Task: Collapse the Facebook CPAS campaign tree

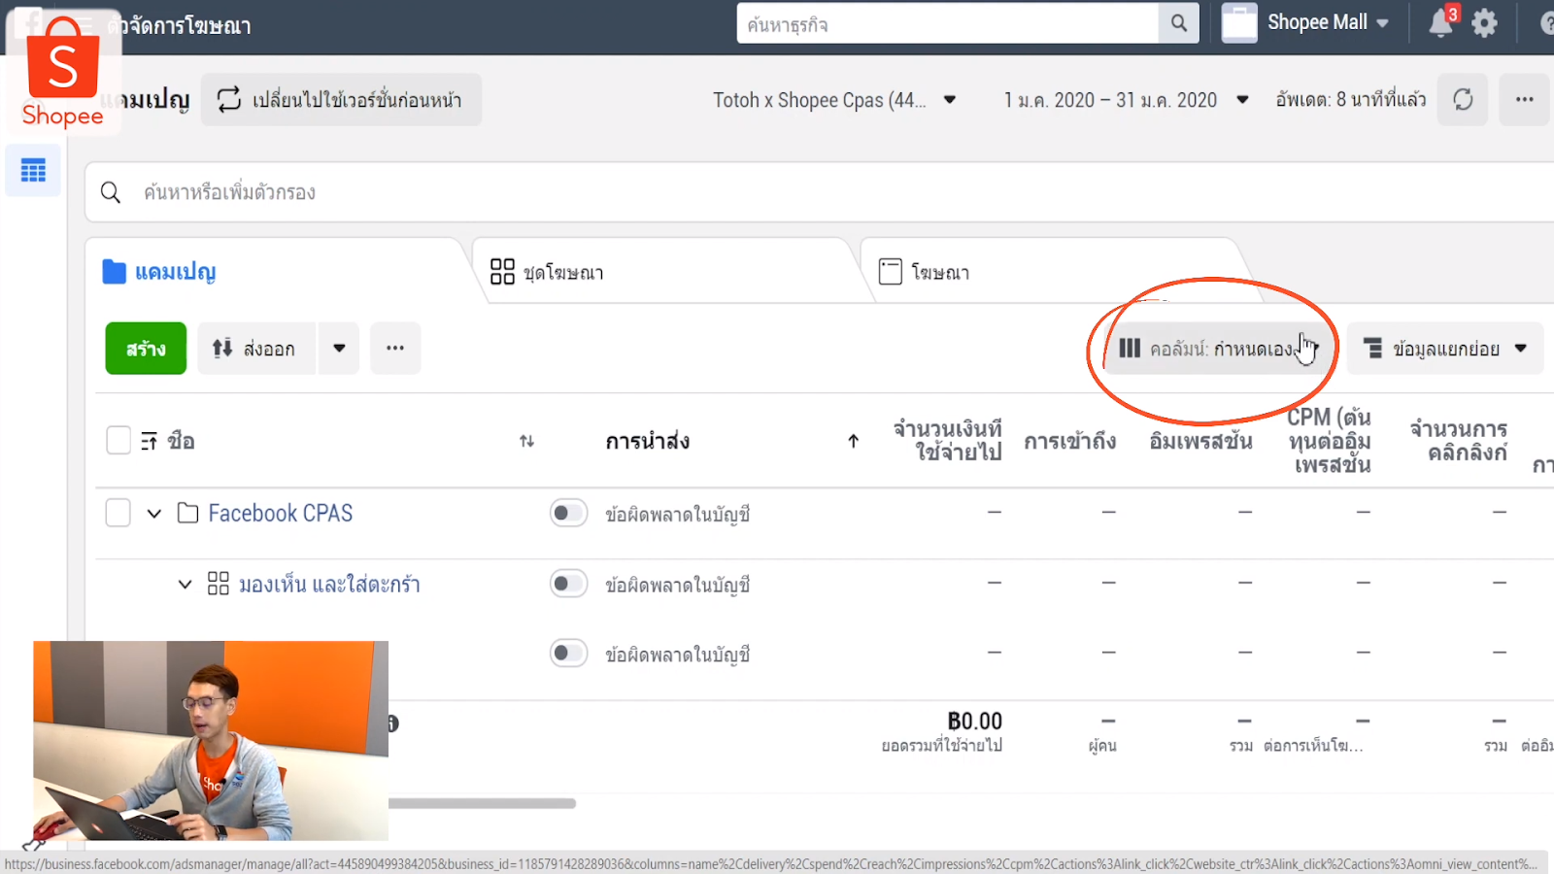Action: tap(154, 513)
